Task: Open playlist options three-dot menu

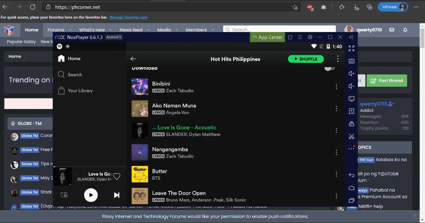Action: [338, 59]
